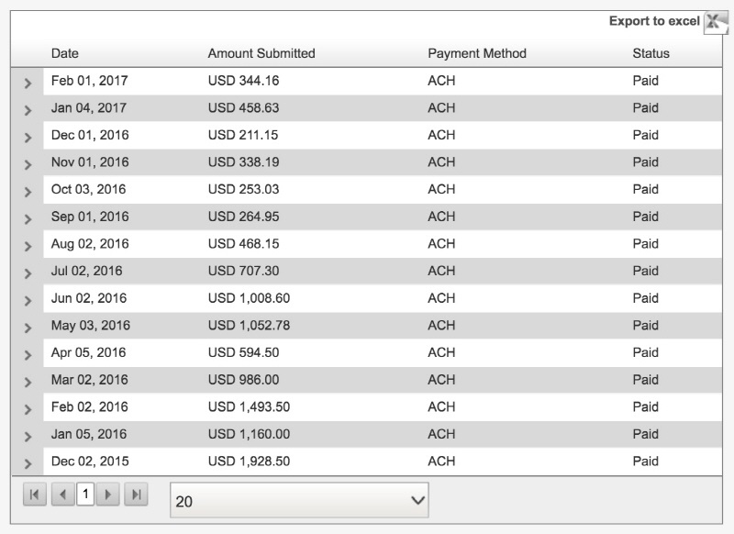The image size is (734, 534).
Task: Select the USD 1,052.78 payment row
Action: click(x=366, y=326)
